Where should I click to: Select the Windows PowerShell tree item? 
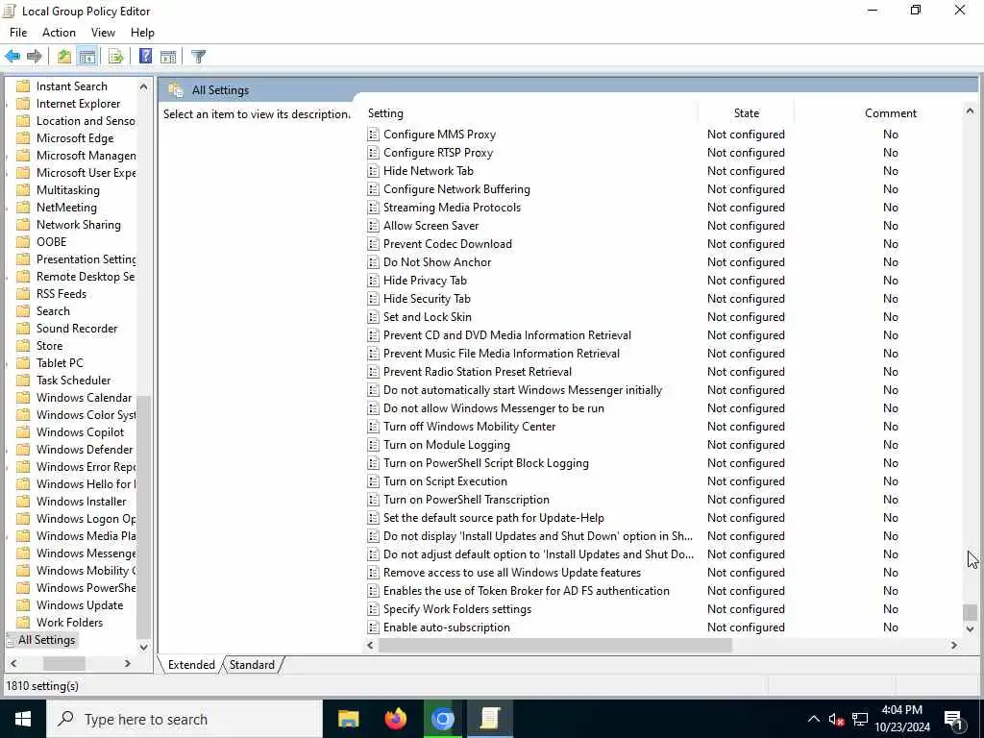click(86, 588)
